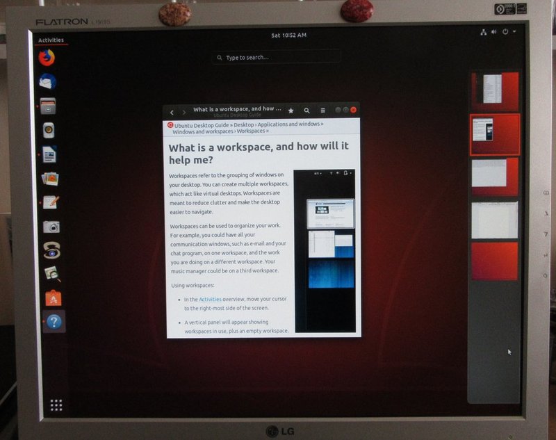556x440 pixels.
Task: Bookmark this help page with star icon
Action: 291,111
